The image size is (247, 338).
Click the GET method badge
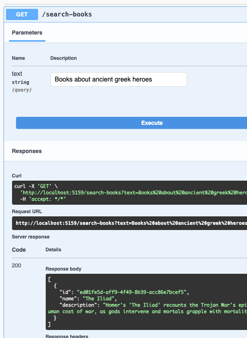click(22, 14)
